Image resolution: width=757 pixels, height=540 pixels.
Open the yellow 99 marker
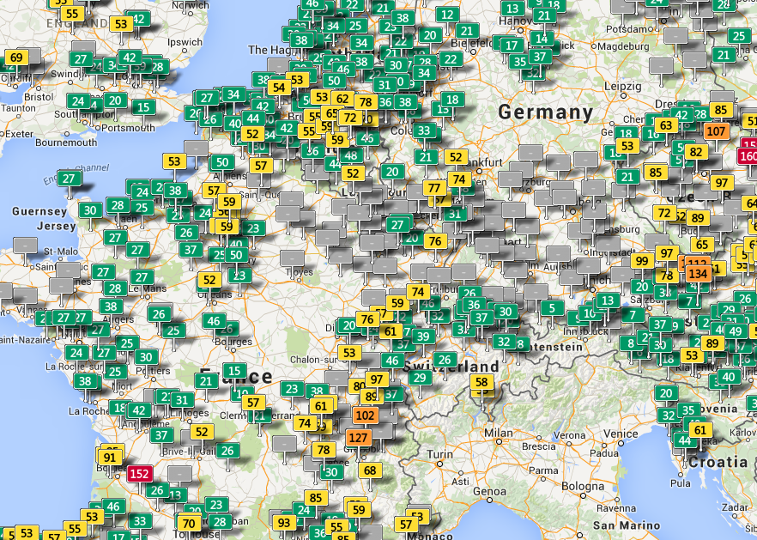642,261
